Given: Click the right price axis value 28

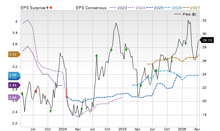Looking at the screenshot, I should (x=205, y=47).
